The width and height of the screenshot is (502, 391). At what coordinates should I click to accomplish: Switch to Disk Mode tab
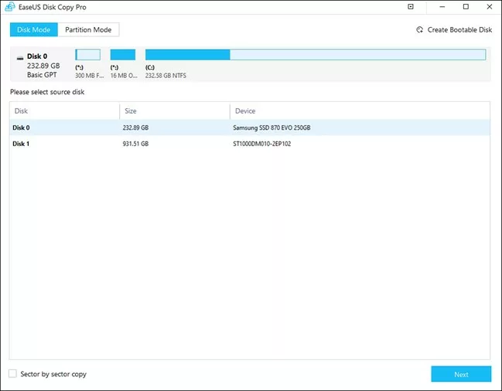pyautogui.click(x=33, y=29)
